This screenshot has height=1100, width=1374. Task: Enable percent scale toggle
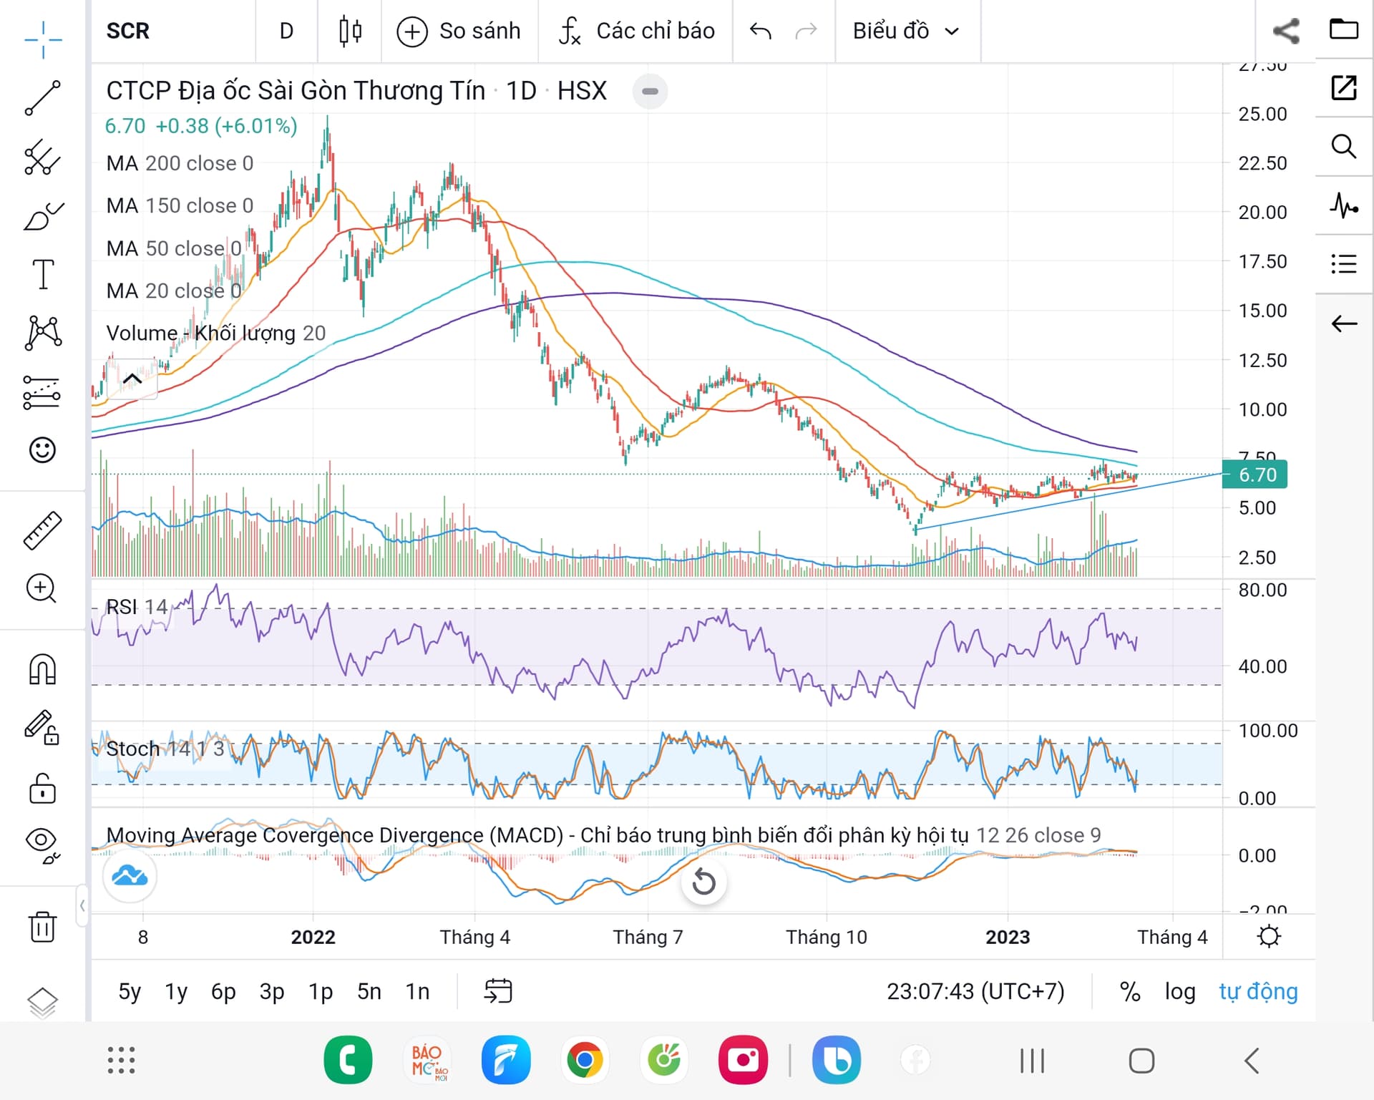tap(1129, 991)
